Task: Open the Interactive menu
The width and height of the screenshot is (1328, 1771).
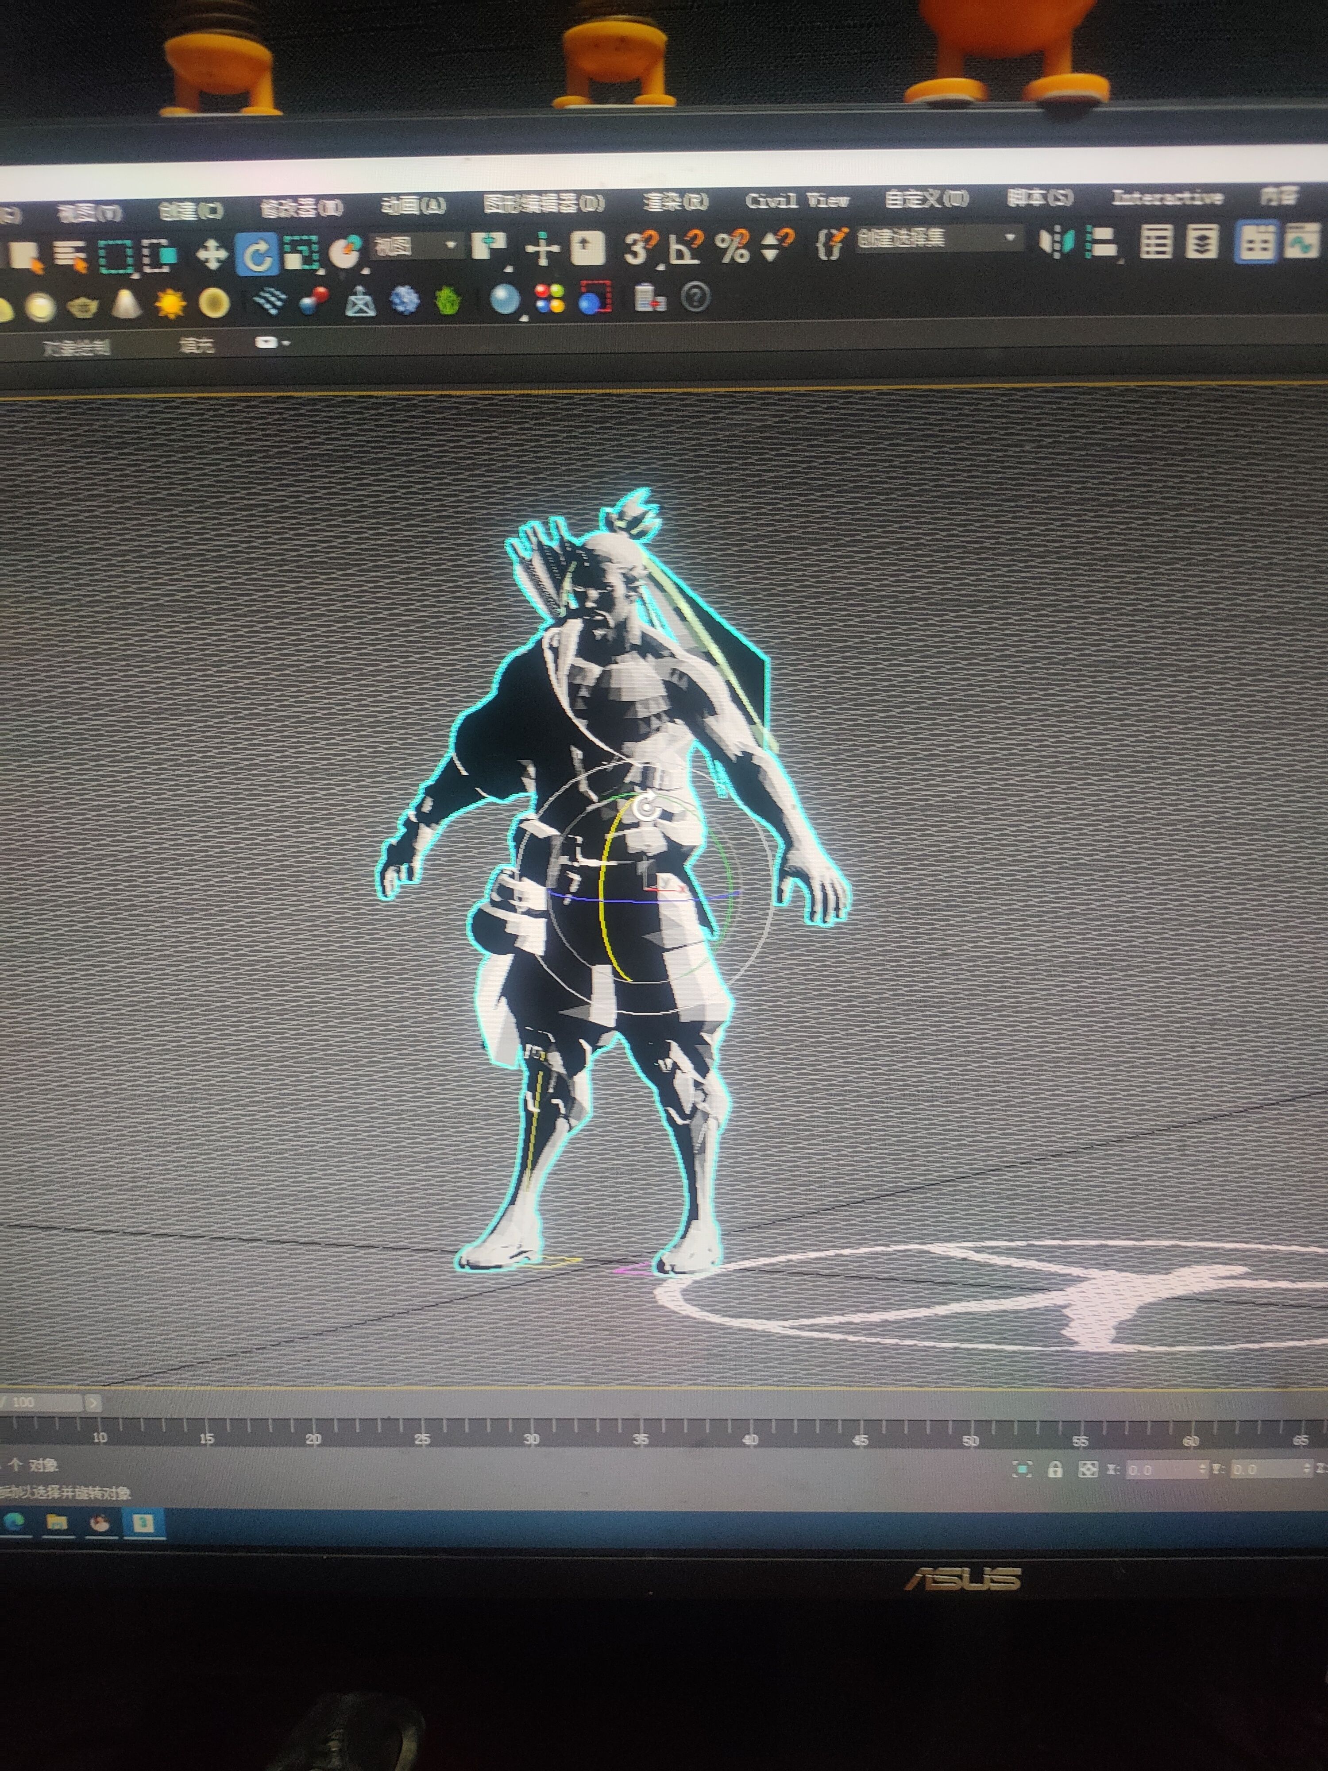Action: click(x=1167, y=196)
